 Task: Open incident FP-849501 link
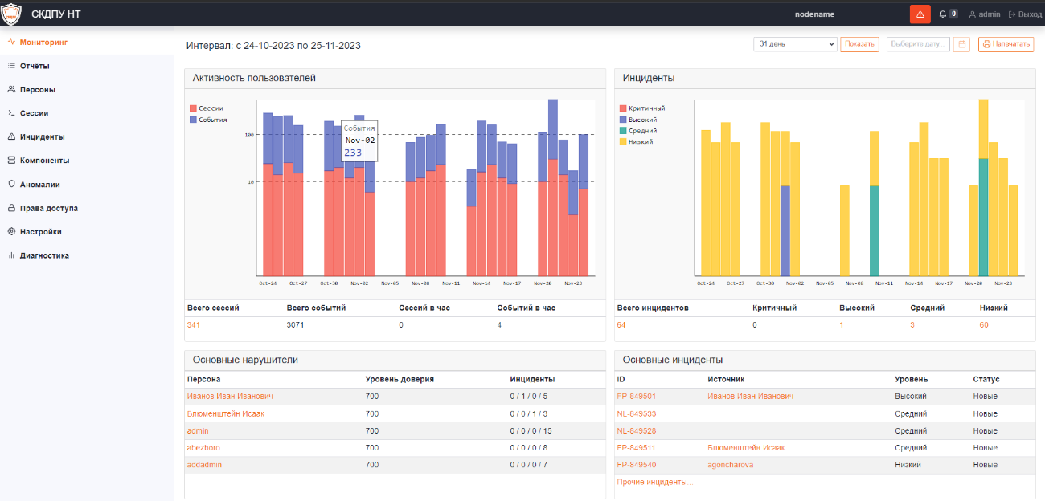pos(636,397)
